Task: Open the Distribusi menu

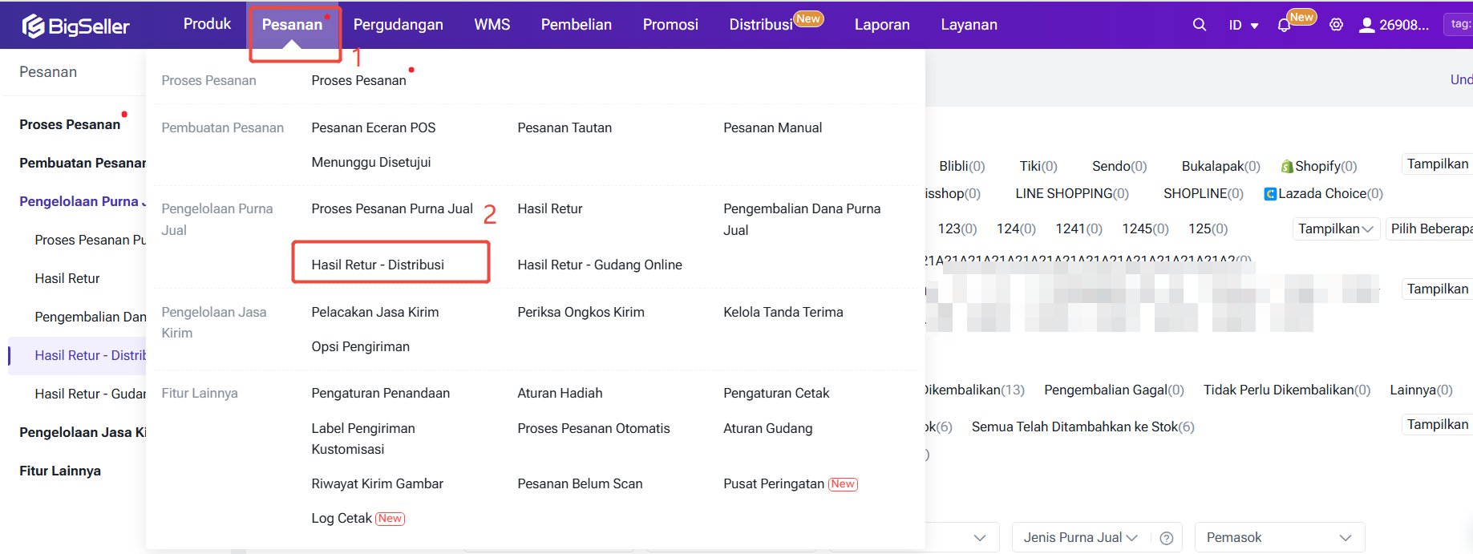Action: click(761, 25)
